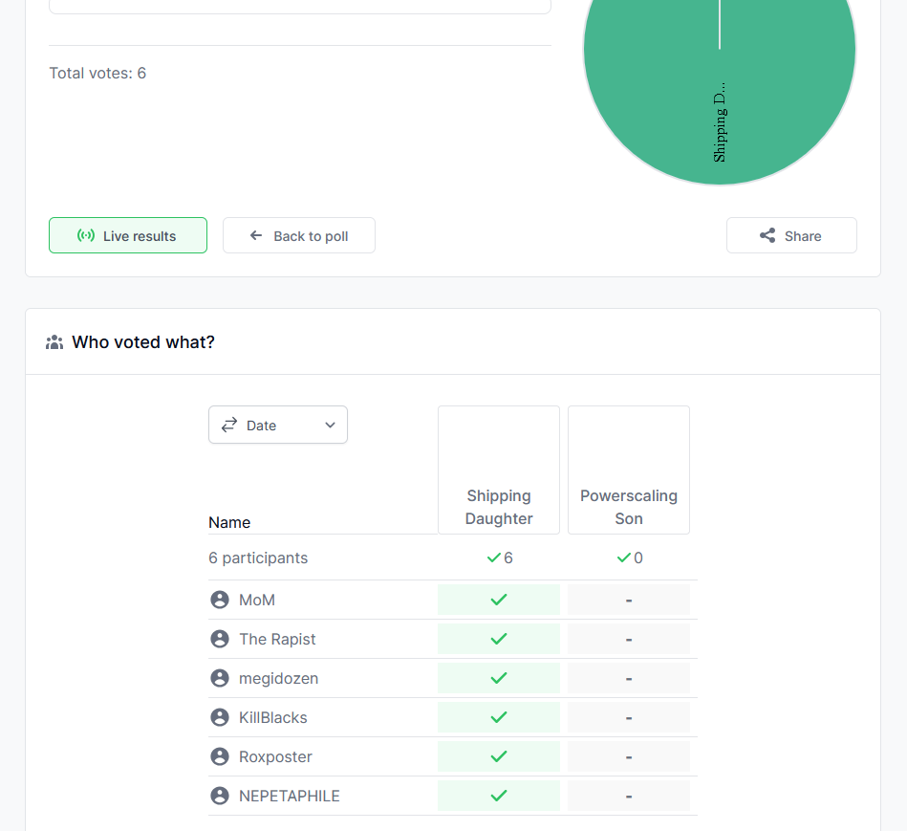This screenshot has width=907, height=831.
Task: Click the back arrow icon on Back to poll
Action: point(256,235)
